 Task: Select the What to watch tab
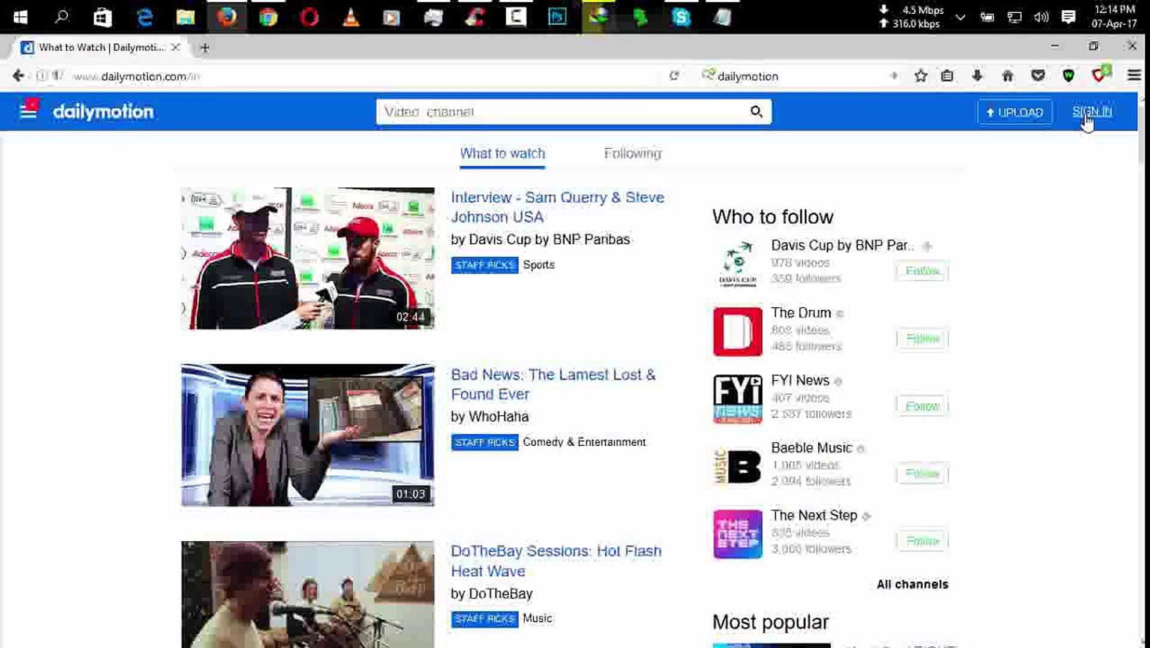coord(502,154)
